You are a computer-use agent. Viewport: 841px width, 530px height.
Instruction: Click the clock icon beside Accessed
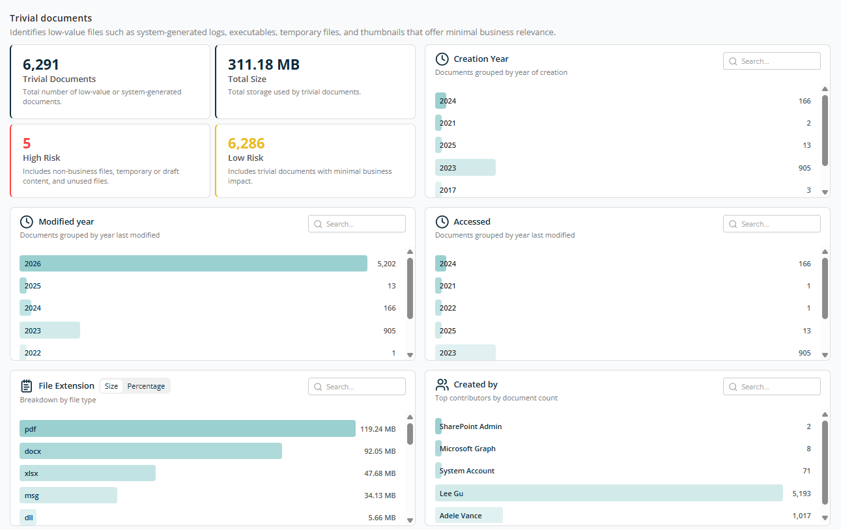pyautogui.click(x=442, y=222)
